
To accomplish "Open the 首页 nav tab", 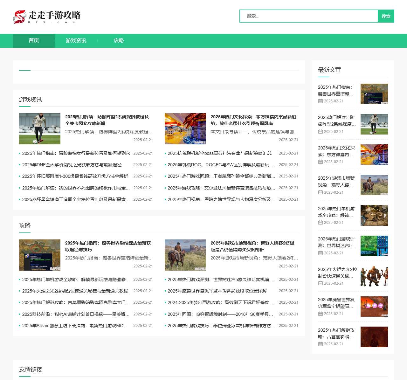I will 34,41.
